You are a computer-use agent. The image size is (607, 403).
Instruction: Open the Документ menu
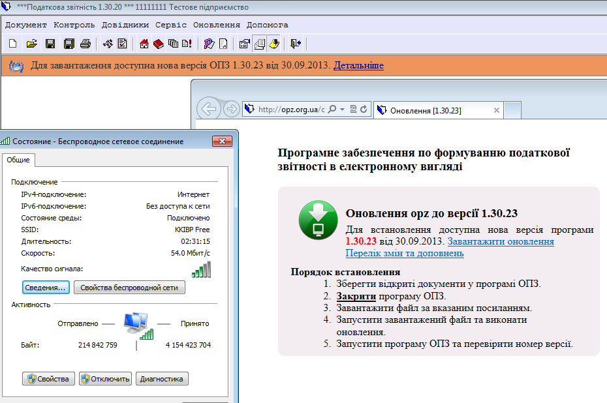[26, 25]
